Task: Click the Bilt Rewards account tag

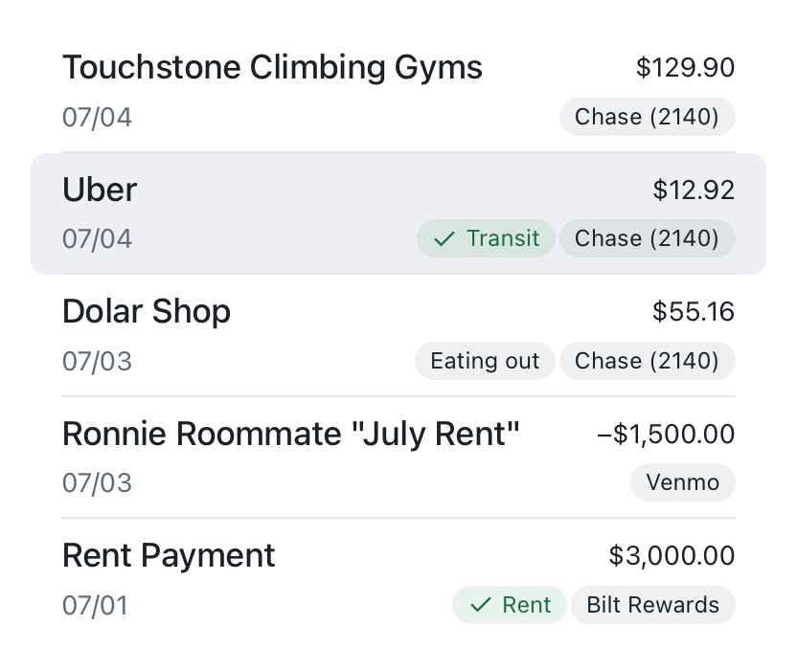Action: click(x=652, y=605)
